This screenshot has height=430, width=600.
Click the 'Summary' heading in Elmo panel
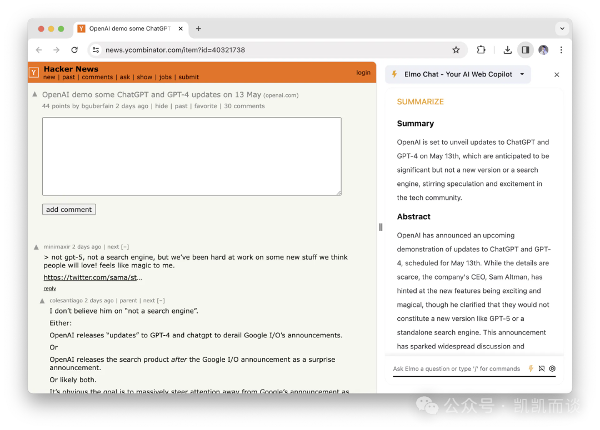(x=415, y=124)
